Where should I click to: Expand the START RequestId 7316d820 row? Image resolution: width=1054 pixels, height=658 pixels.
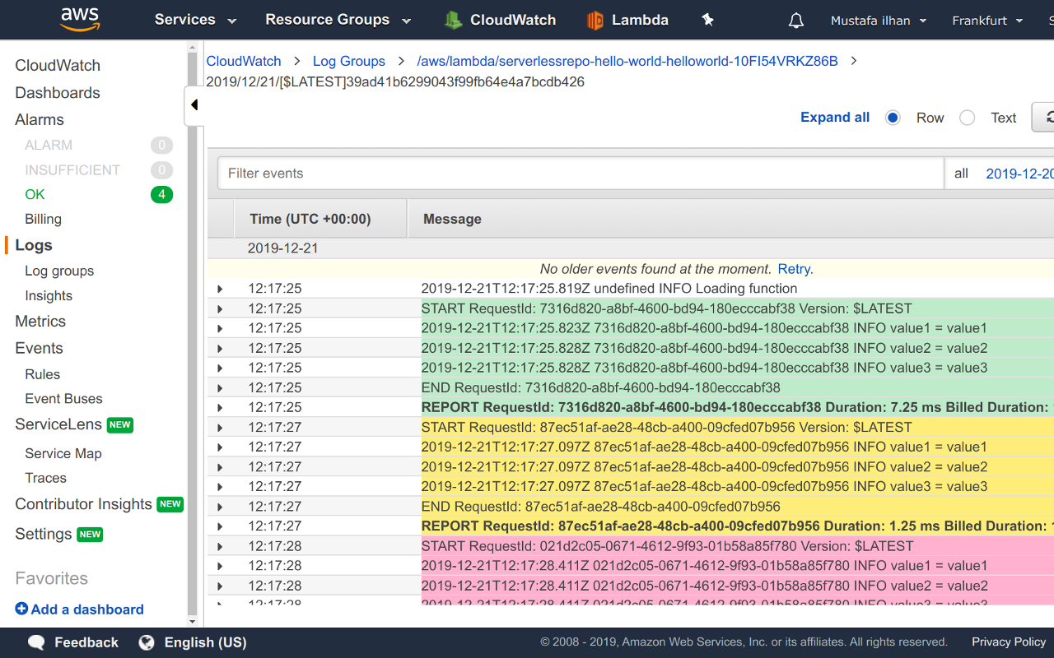(220, 308)
